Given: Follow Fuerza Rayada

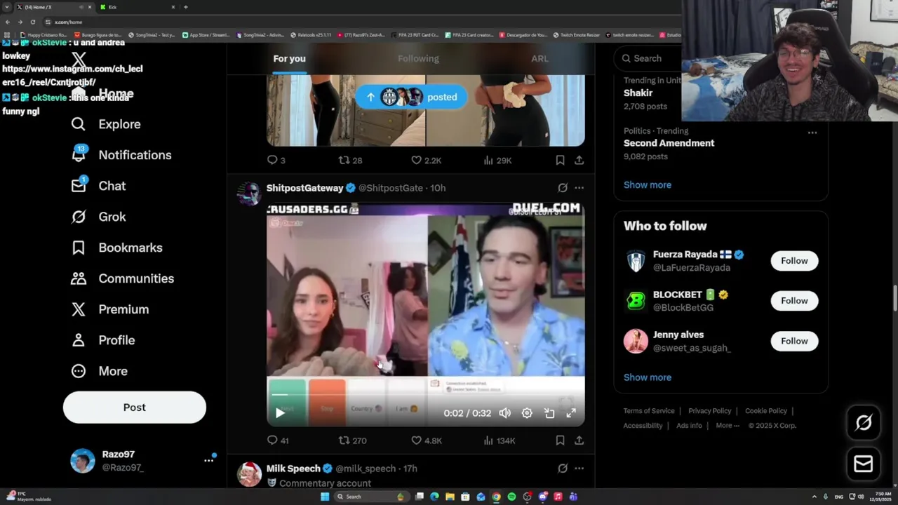Looking at the screenshot, I should point(794,261).
